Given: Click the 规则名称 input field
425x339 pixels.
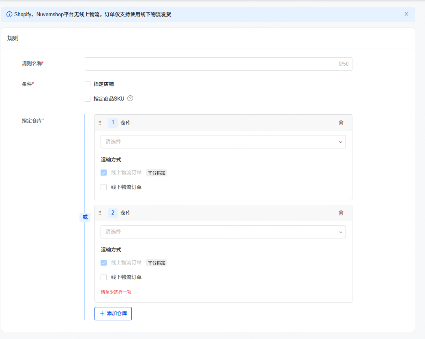Looking at the screenshot, I should [x=218, y=64].
